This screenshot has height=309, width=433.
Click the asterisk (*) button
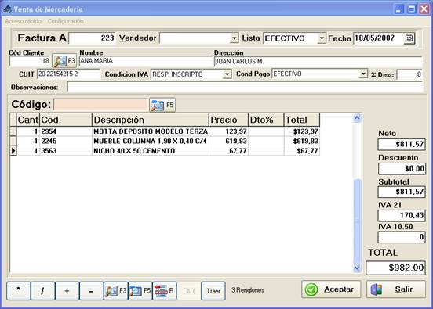(x=19, y=290)
